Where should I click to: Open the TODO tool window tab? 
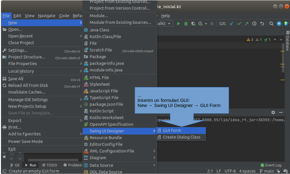[49, 165]
